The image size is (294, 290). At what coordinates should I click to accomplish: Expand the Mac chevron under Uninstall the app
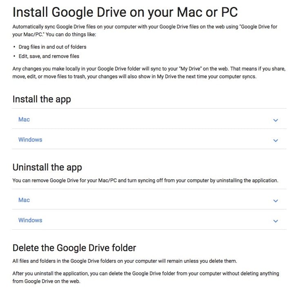pos(276,201)
